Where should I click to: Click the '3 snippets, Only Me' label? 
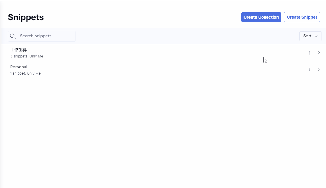click(x=27, y=56)
